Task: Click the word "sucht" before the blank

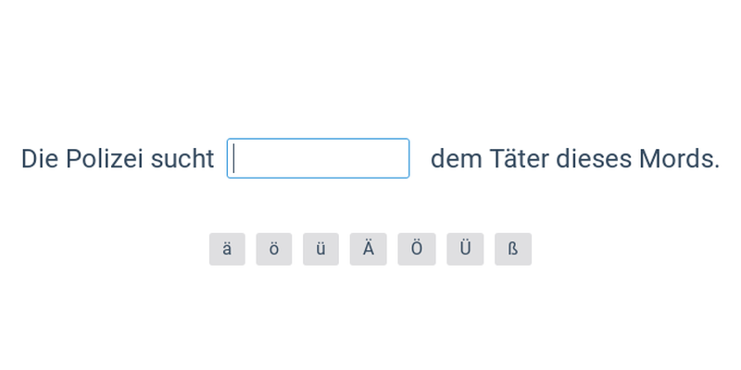Action: 182,159
